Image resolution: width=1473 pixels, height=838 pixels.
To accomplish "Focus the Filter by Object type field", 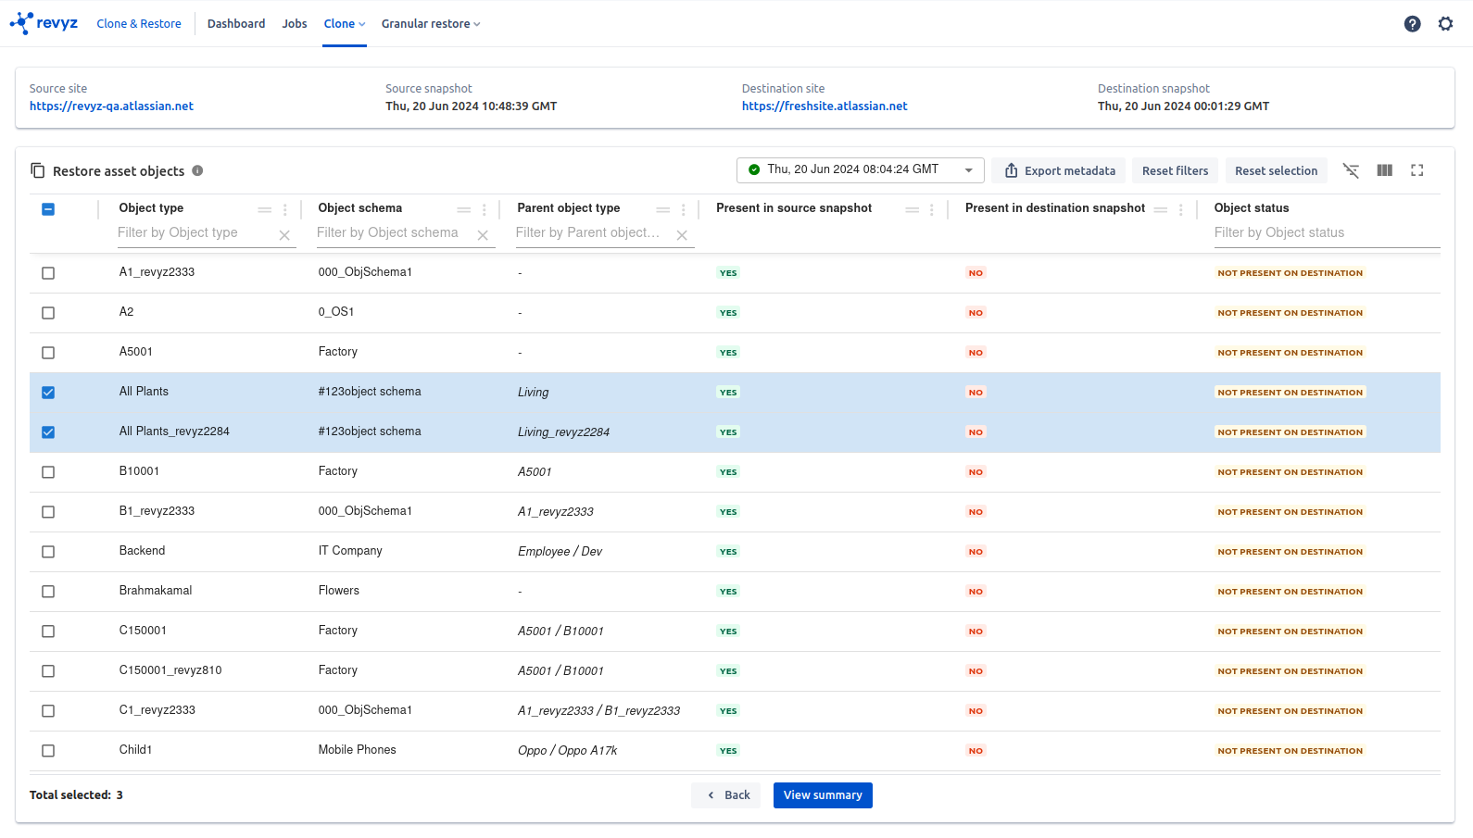I will (x=195, y=233).
